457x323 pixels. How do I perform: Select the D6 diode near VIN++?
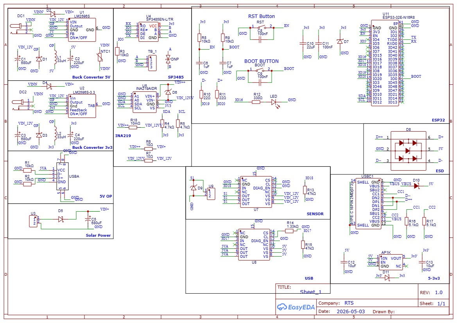pos(168,92)
